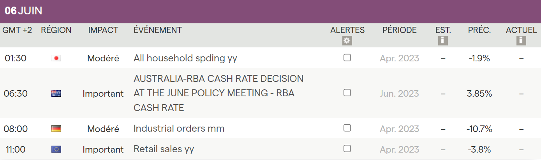Click the 06 JUIN date banner
This screenshot has height=160, width=541.
(x=23, y=11)
